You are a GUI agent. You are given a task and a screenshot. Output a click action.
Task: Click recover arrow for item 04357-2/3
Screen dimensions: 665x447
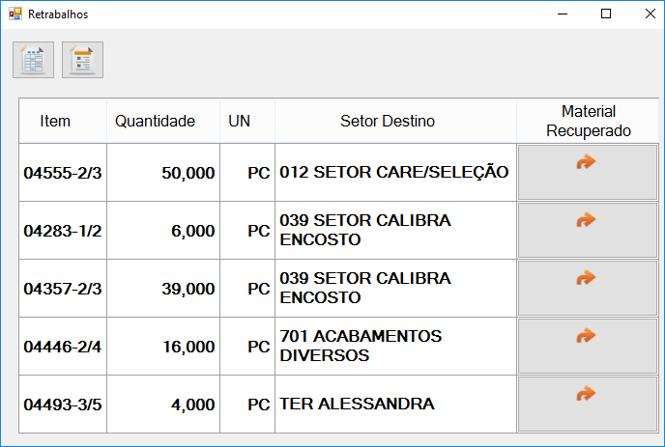[x=588, y=288]
